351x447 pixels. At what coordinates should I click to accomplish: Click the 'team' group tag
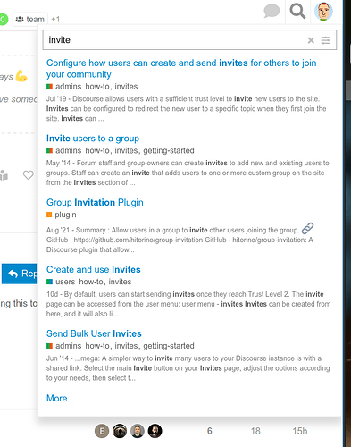[30, 20]
